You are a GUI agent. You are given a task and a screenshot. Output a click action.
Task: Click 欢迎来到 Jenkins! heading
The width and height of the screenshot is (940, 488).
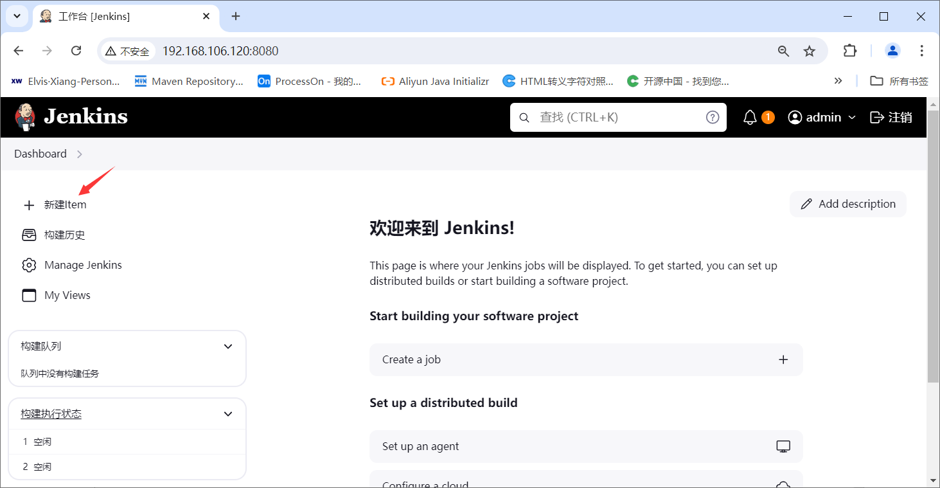[442, 228]
